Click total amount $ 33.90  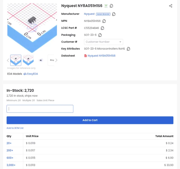pyautogui.click(x=169, y=165)
